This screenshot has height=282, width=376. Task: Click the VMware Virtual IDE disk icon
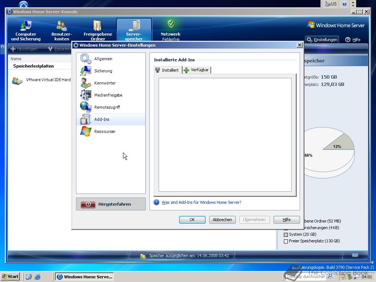17,81
